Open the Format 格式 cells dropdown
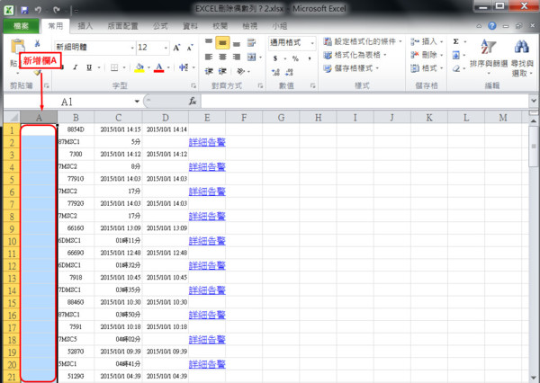 [427, 68]
